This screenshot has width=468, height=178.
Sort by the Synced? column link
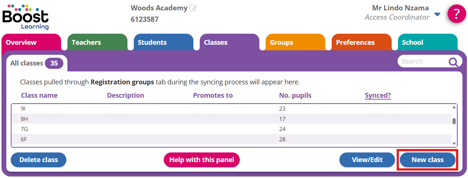[378, 95]
